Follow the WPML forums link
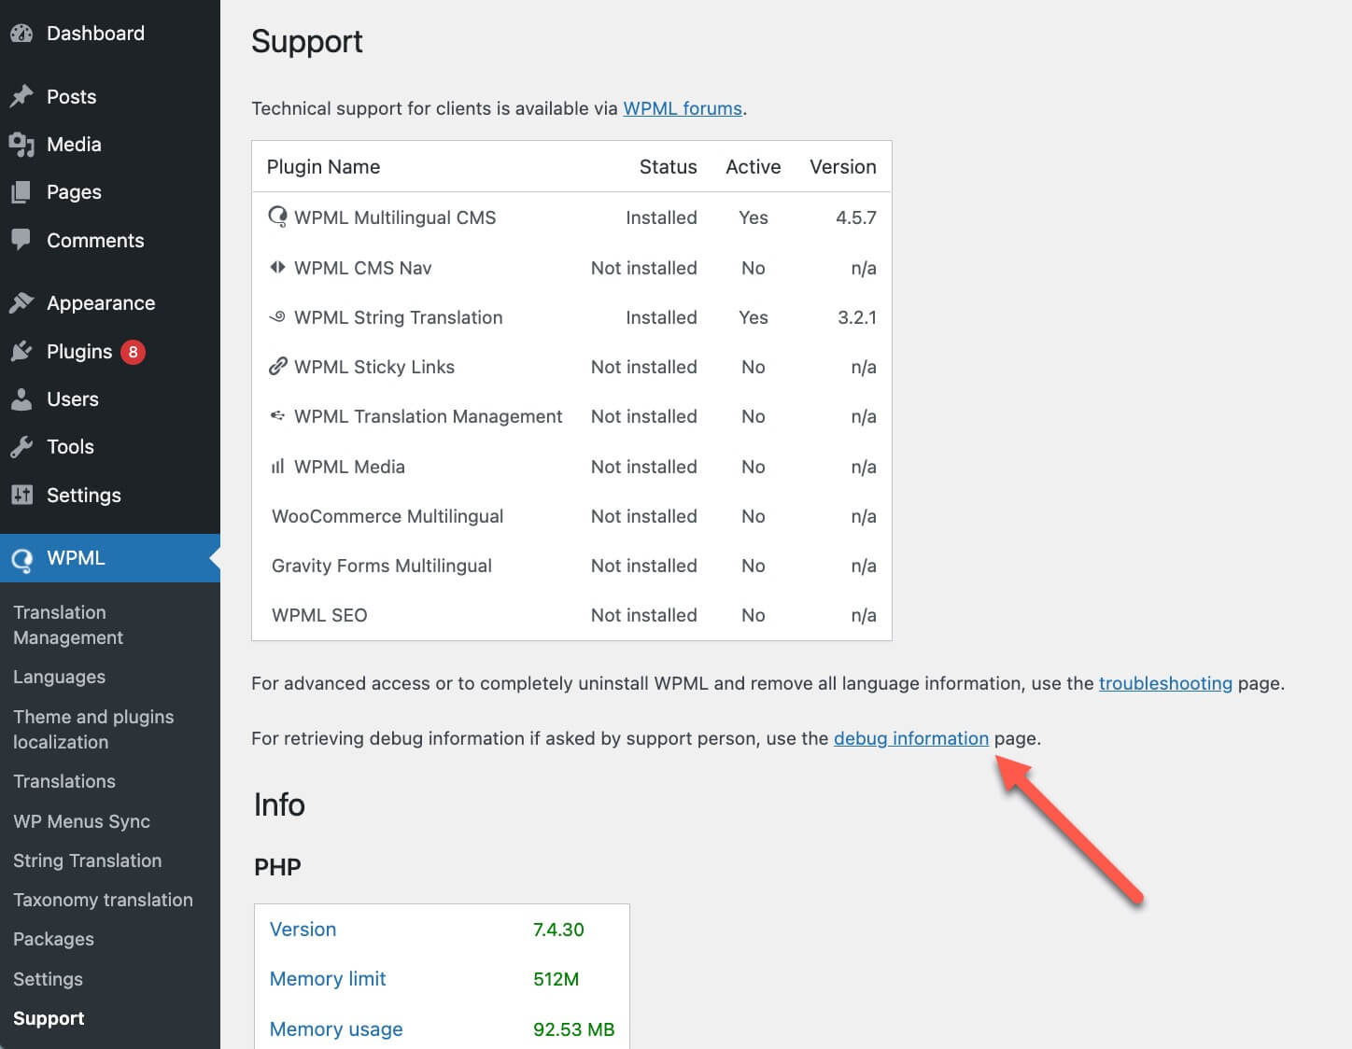 point(683,108)
